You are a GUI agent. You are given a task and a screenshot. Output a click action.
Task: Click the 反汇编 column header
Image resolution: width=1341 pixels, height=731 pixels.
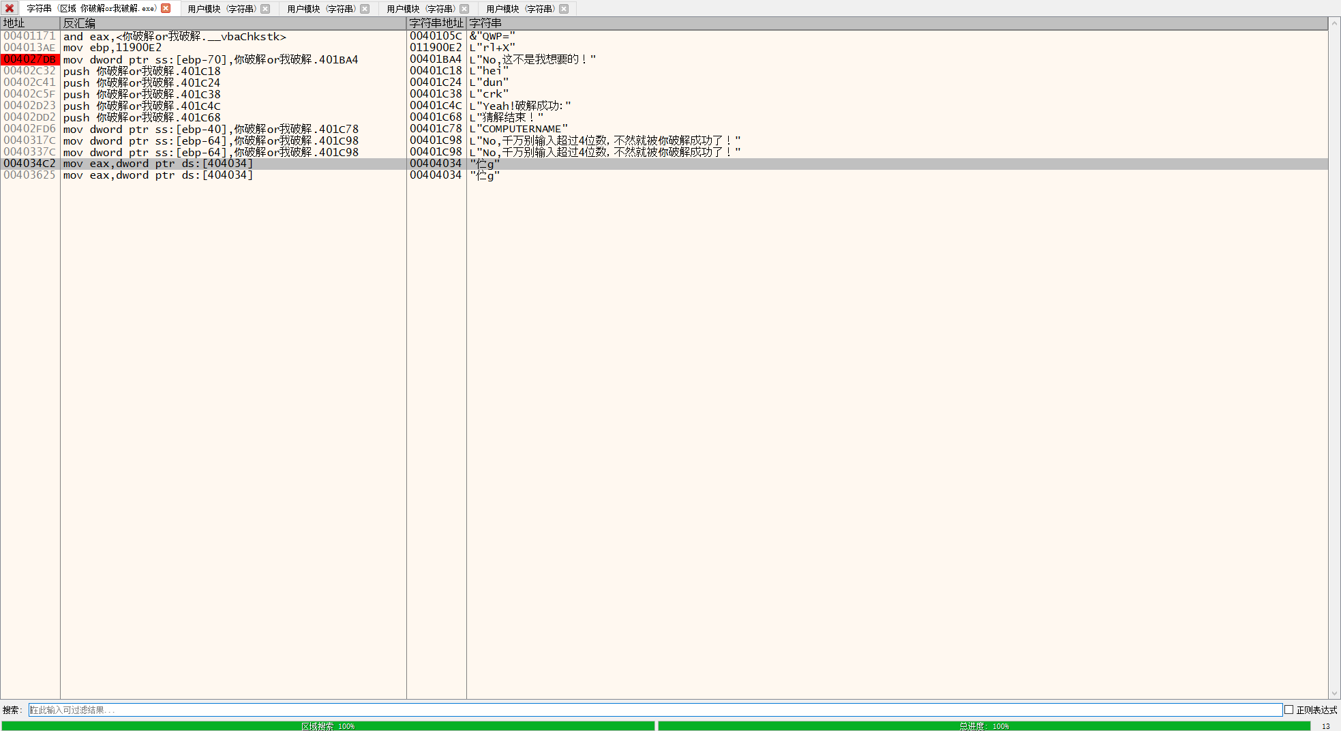click(x=232, y=23)
